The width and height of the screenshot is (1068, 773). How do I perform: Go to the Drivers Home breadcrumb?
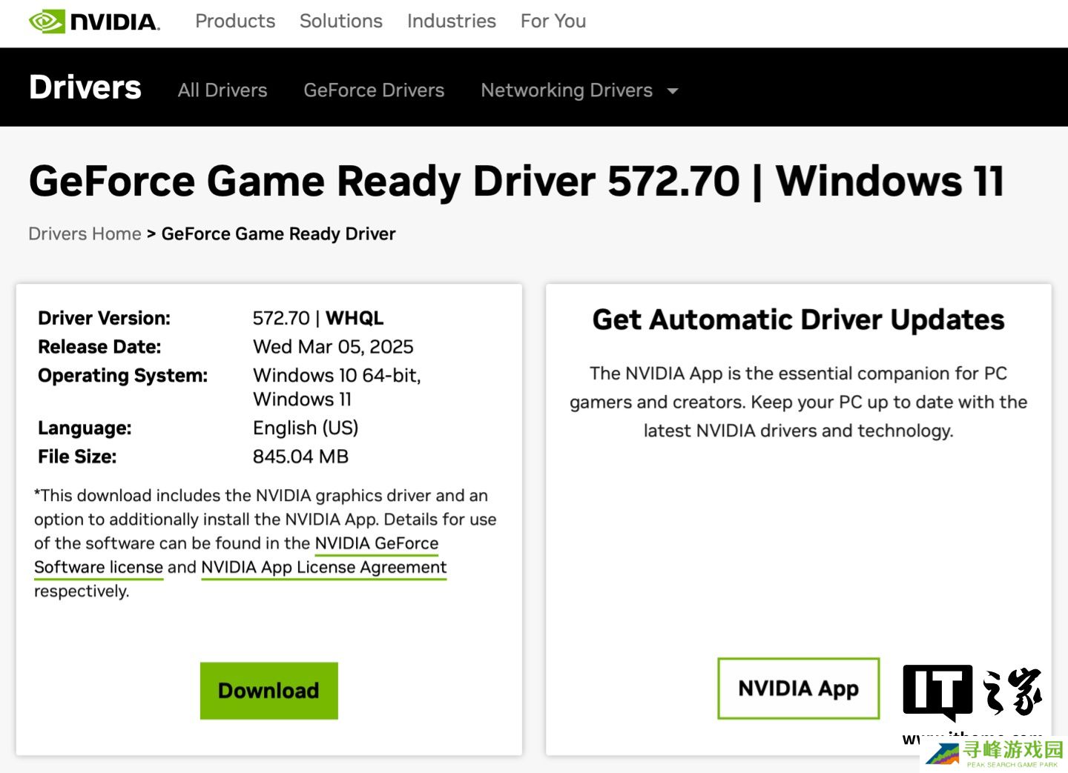tap(85, 234)
